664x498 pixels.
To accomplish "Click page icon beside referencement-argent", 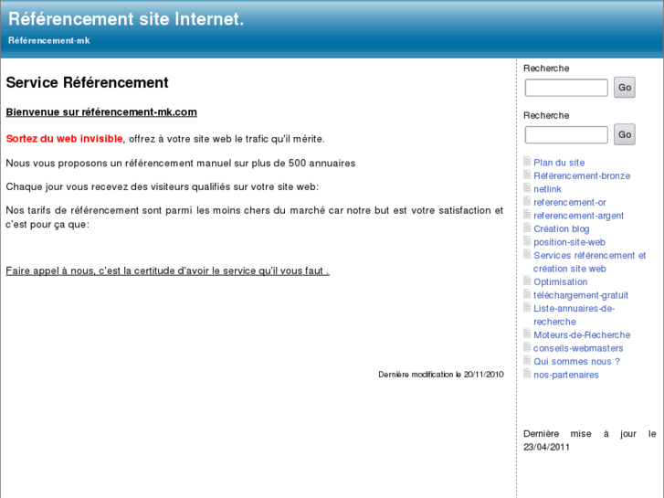I will pyautogui.click(x=527, y=214).
